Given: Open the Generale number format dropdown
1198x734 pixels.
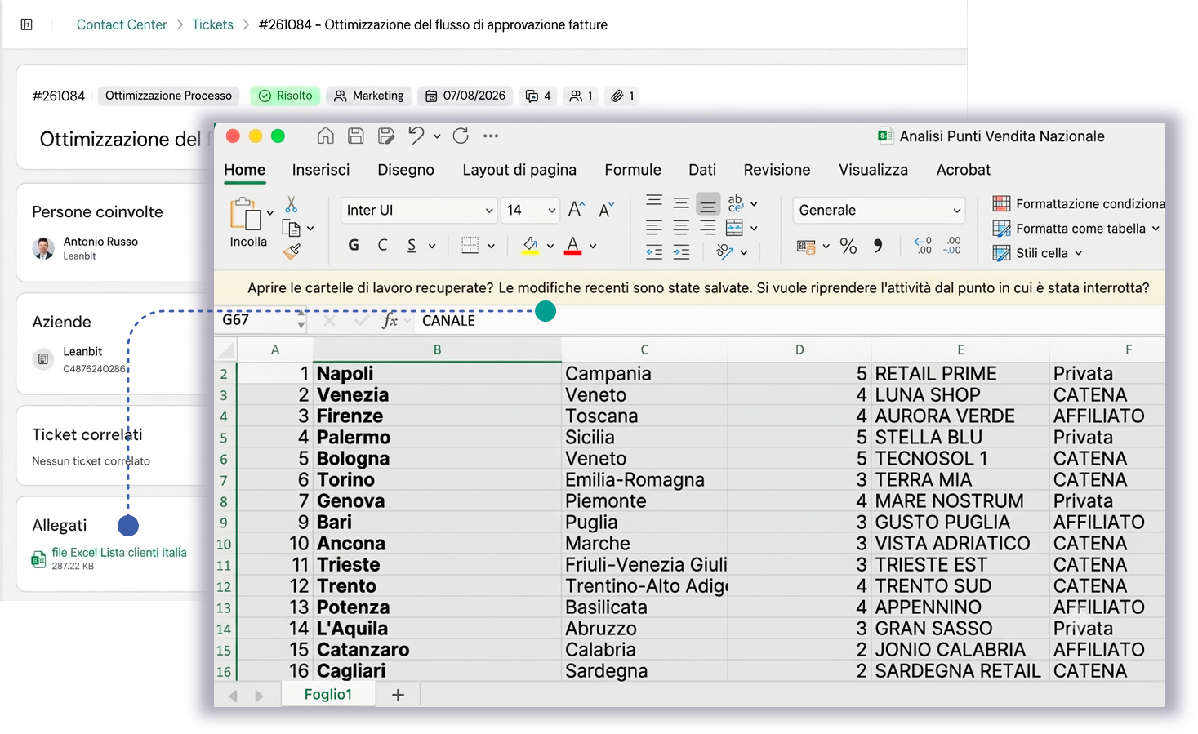Looking at the screenshot, I should [x=956, y=211].
